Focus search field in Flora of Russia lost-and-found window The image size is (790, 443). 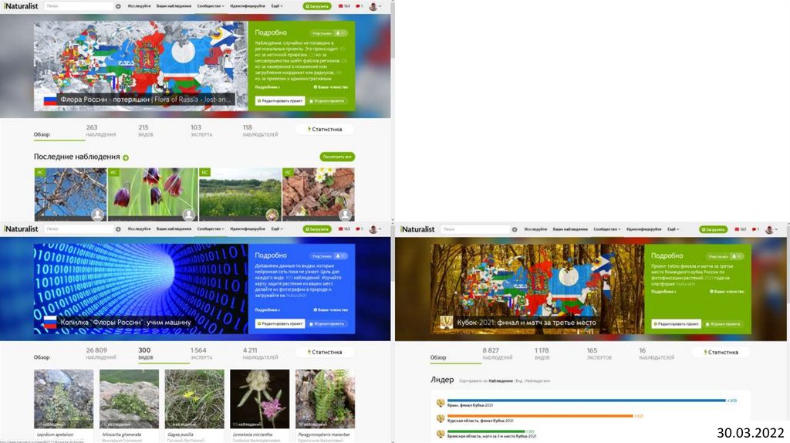[79, 6]
